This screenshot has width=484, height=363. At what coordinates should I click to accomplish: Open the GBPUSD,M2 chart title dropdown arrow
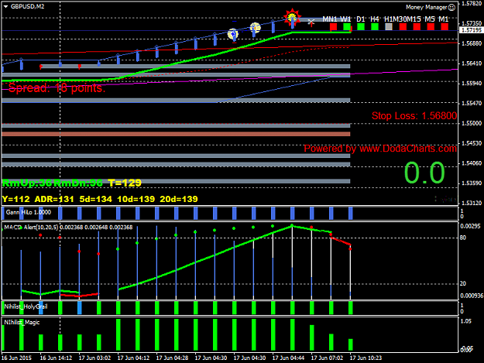[5, 6]
